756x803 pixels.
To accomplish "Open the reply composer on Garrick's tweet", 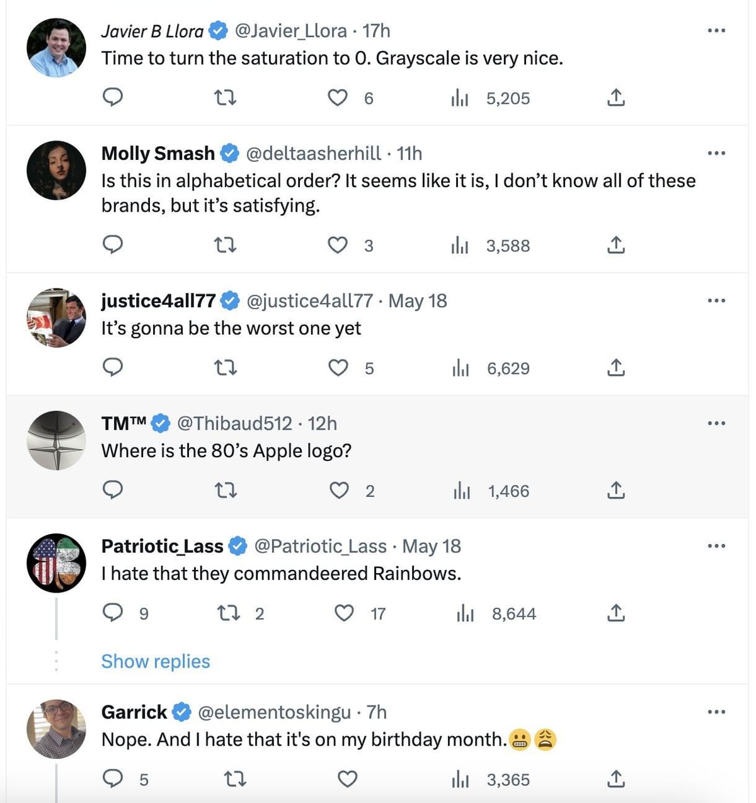I will click(x=113, y=780).
